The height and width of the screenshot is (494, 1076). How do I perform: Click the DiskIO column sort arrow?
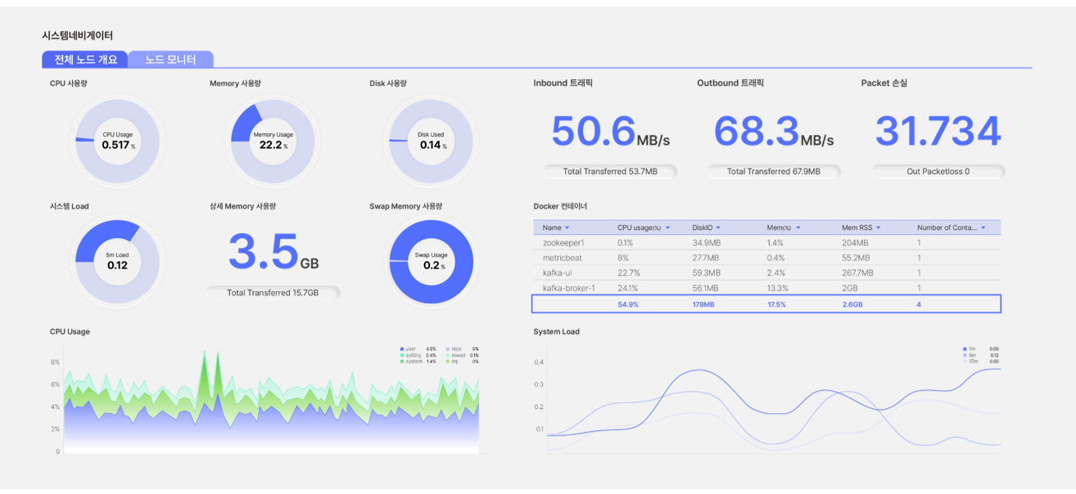tap(718, 227)
